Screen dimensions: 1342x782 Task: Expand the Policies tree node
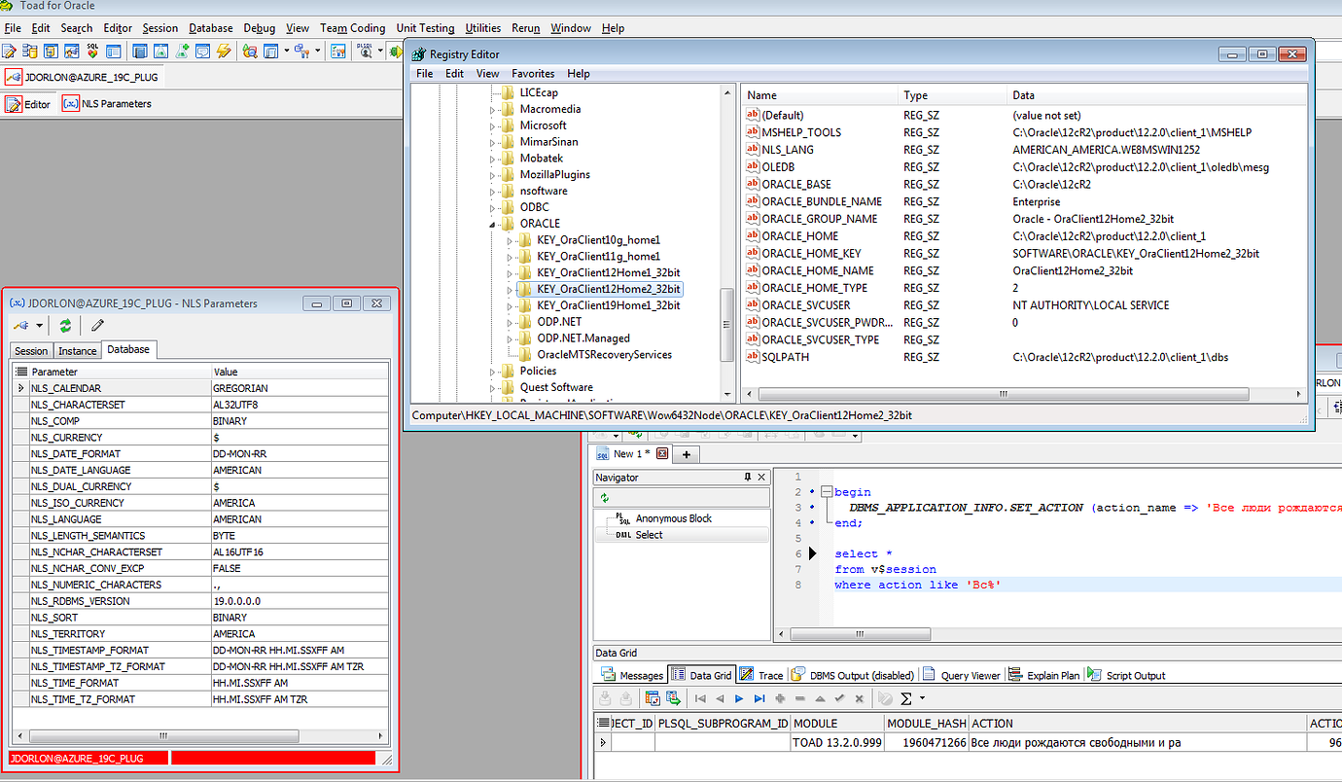pyautogui.click(x=493, y=371)
